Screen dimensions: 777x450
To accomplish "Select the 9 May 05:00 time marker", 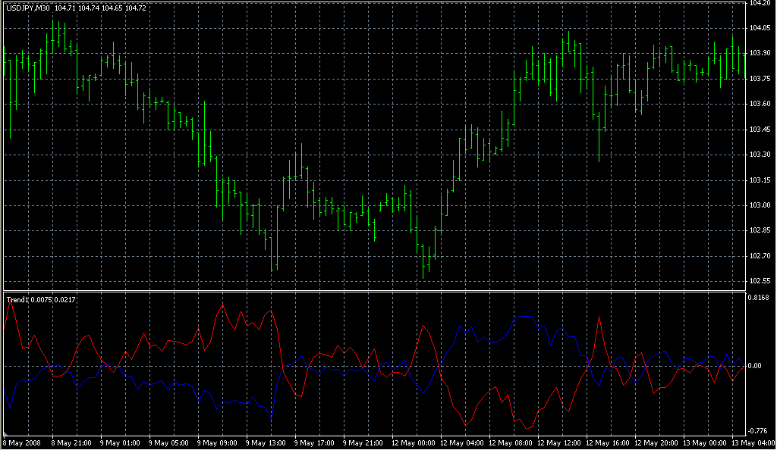I will point(168,442).
